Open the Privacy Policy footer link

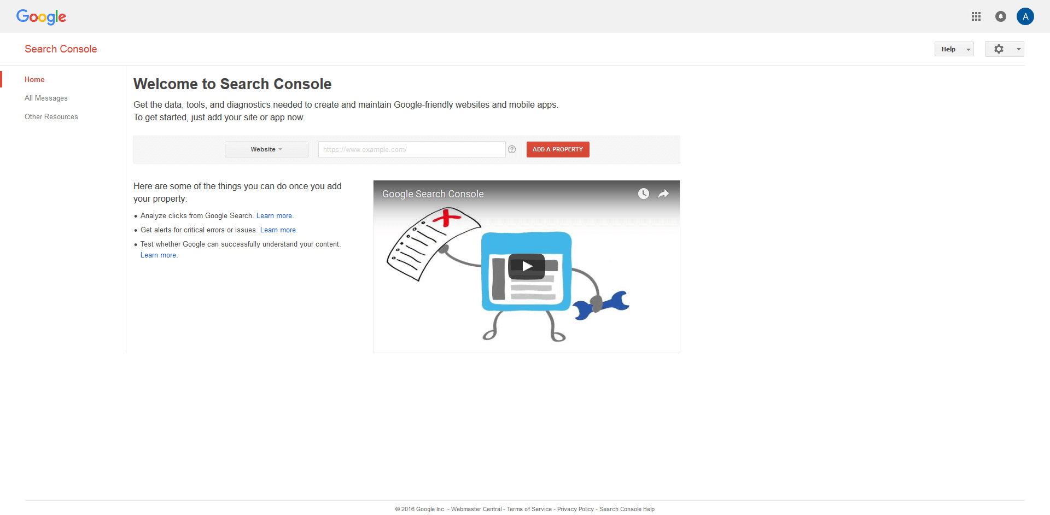[575, 509]
